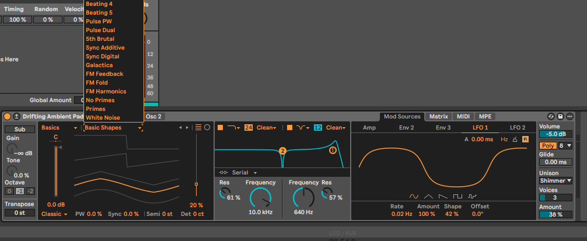Set LFO rate mode to Hz

point(504,139)
